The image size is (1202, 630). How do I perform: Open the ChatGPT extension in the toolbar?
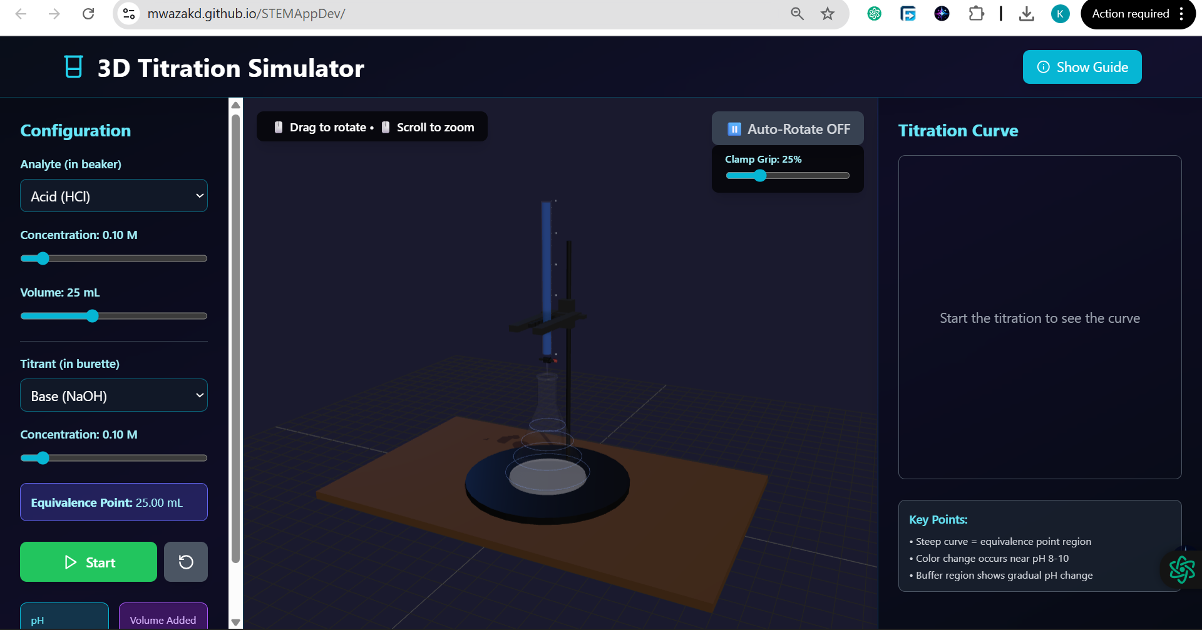tap(875, 14)
